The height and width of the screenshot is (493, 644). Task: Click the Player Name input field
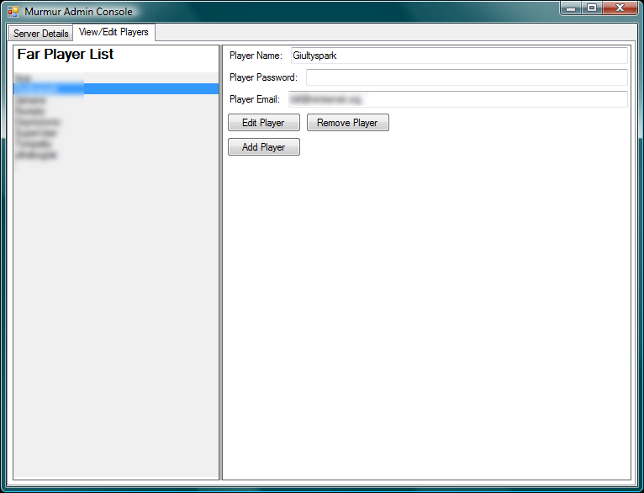click(x=459, y=56)
